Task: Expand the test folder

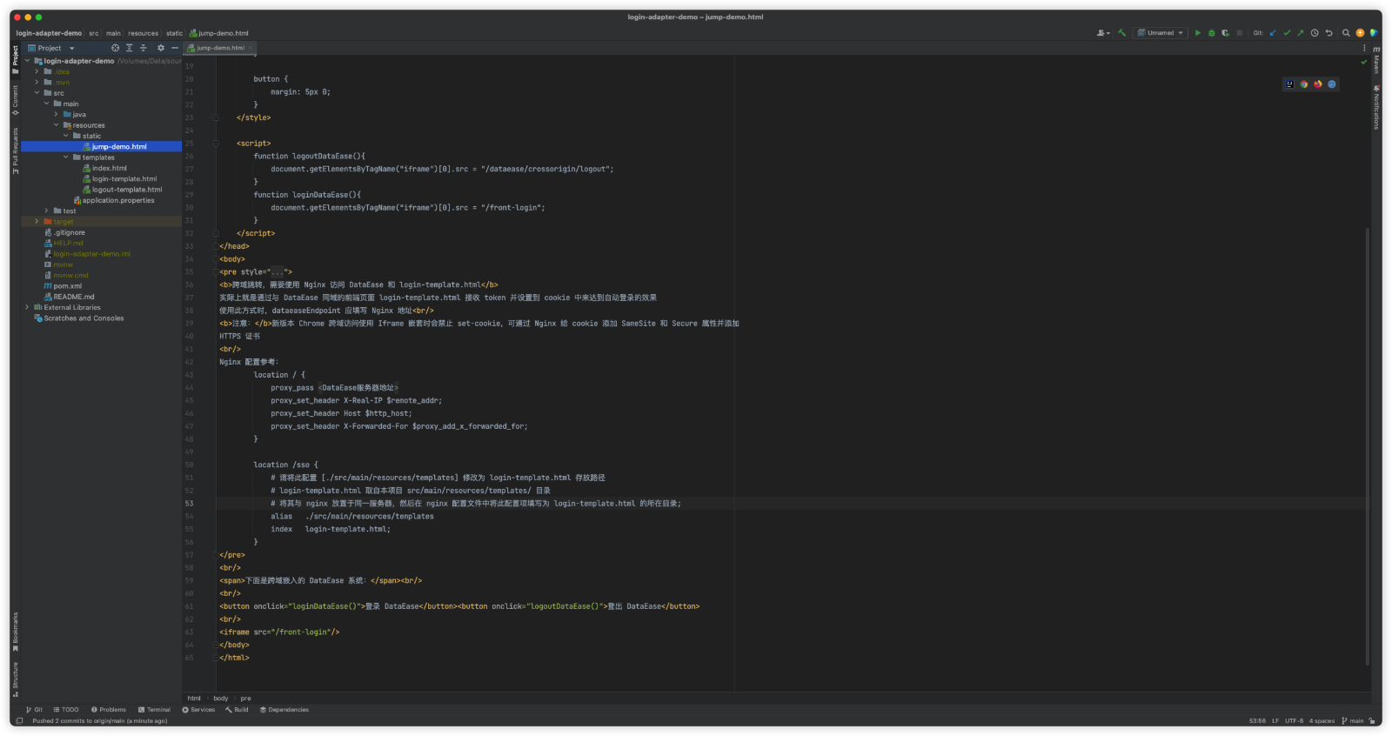Action: (47, 211)
